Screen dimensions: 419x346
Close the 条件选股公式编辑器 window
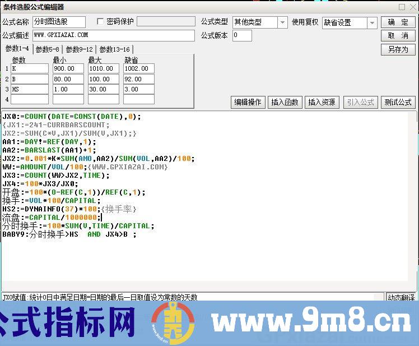tap(413, 7)
